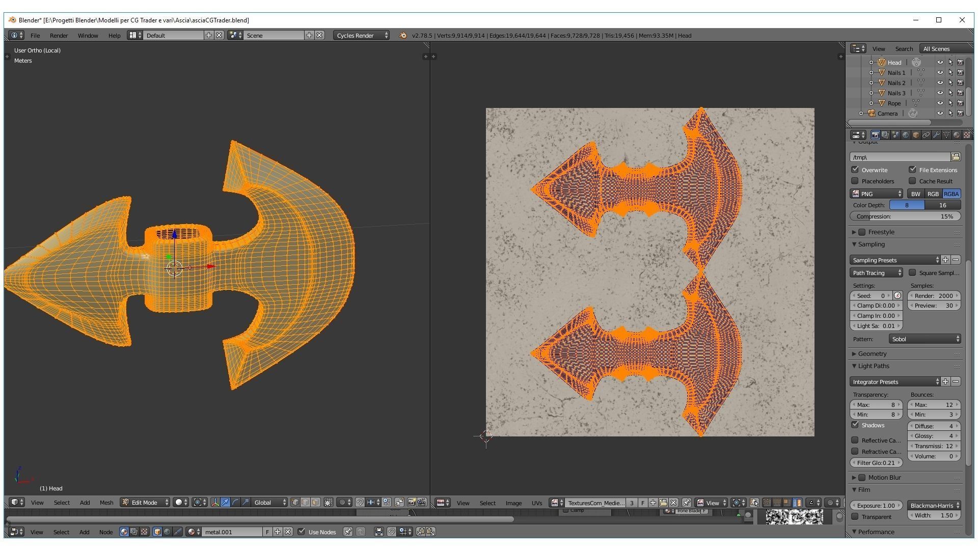Viewport: 978px width, 550px height.
Task: Open the Mesh menu in 3D view
Action: click(x=106, y=502)
